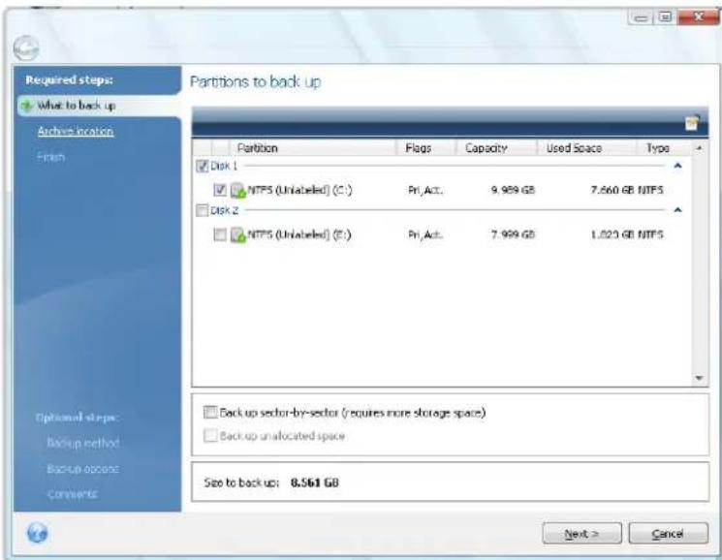This screenshot has width=722, height=560.
Task: Open the Archive location step
Action: [76, 131]
